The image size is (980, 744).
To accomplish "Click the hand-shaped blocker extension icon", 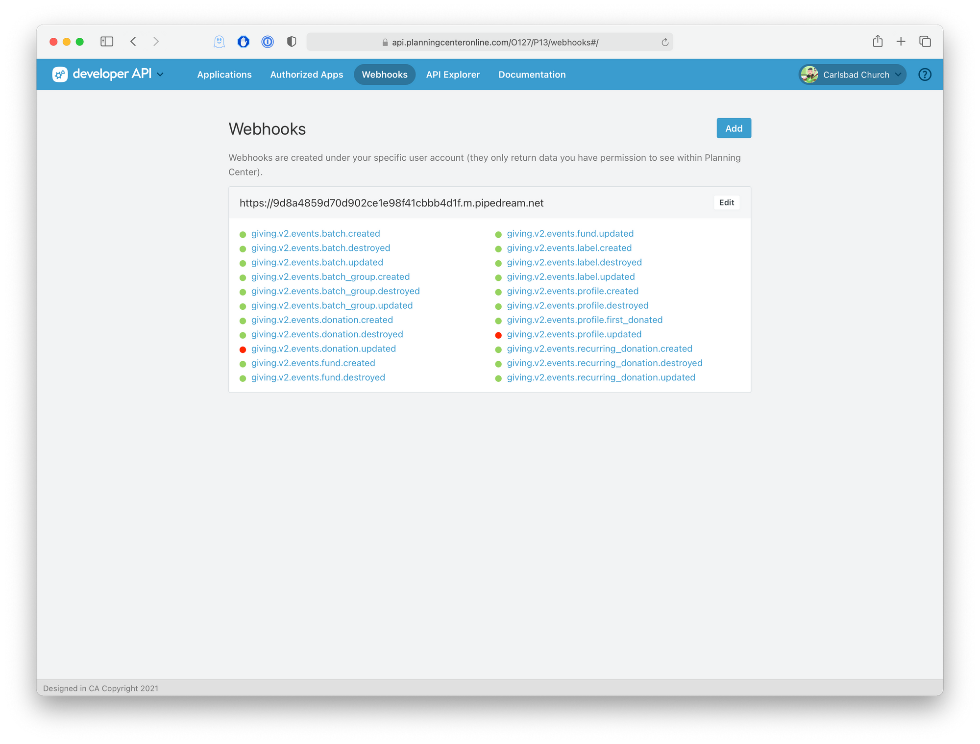I will point(244,42).
